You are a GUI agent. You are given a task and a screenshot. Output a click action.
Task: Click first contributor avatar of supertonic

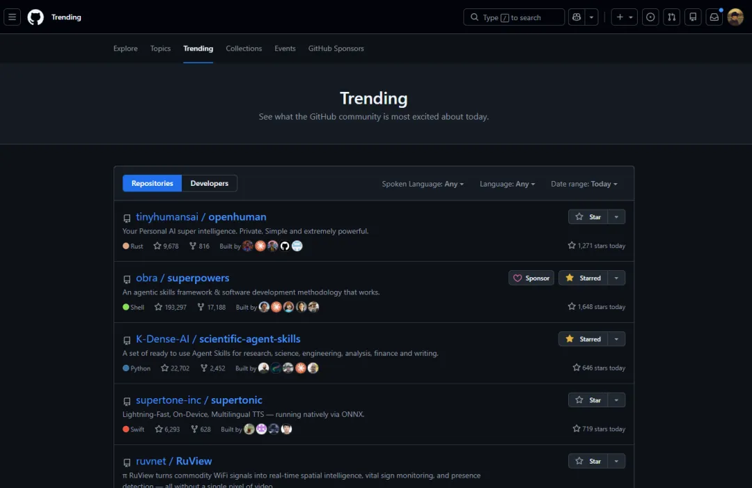pyautogui.click(x=249, y=429)
